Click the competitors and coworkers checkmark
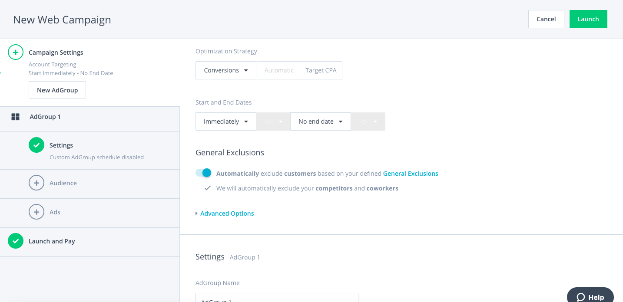The image size is (623, 302). [208, 188]
